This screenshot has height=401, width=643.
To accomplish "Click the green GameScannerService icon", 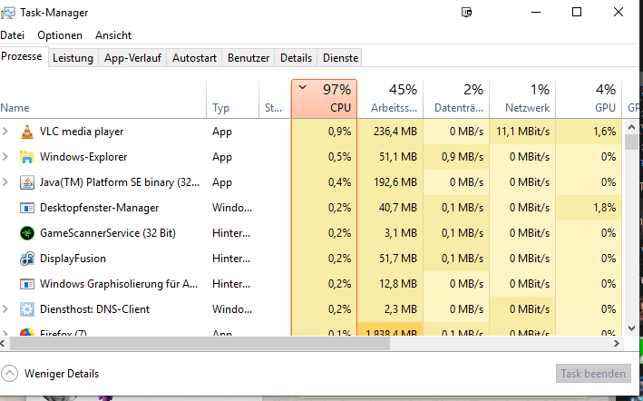I will [x=27, y=233].
